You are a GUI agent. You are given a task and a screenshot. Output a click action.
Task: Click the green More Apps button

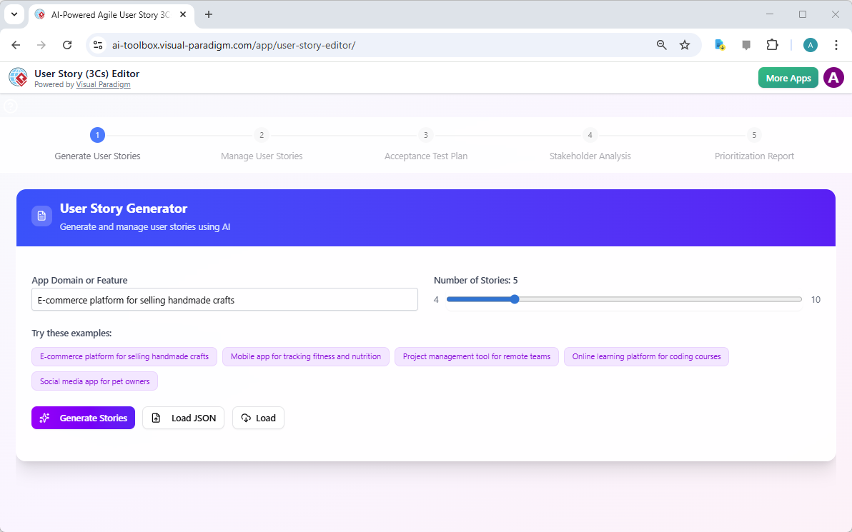(x=788, y=77)
